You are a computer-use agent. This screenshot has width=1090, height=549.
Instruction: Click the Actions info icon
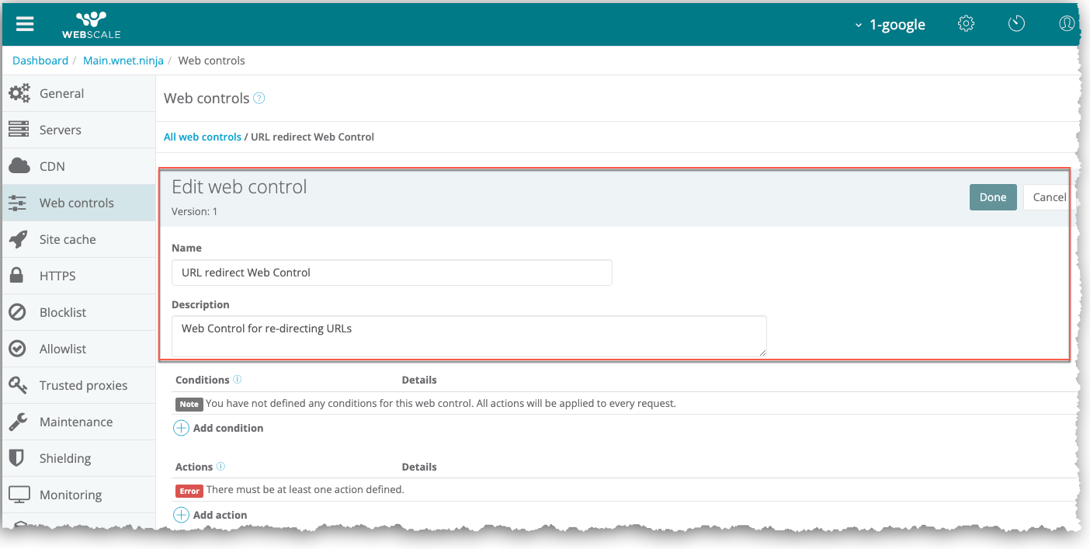(221, 467)
